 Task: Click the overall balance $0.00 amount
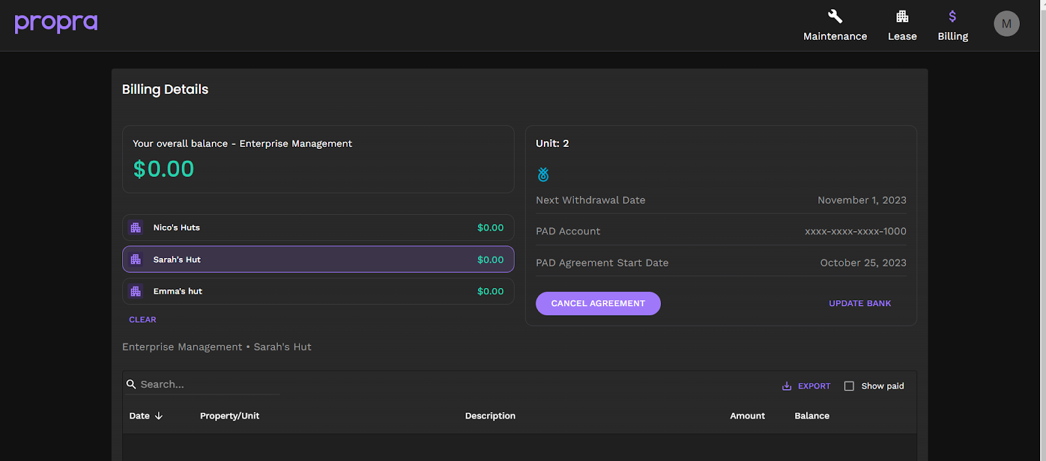tap(163, 169)
